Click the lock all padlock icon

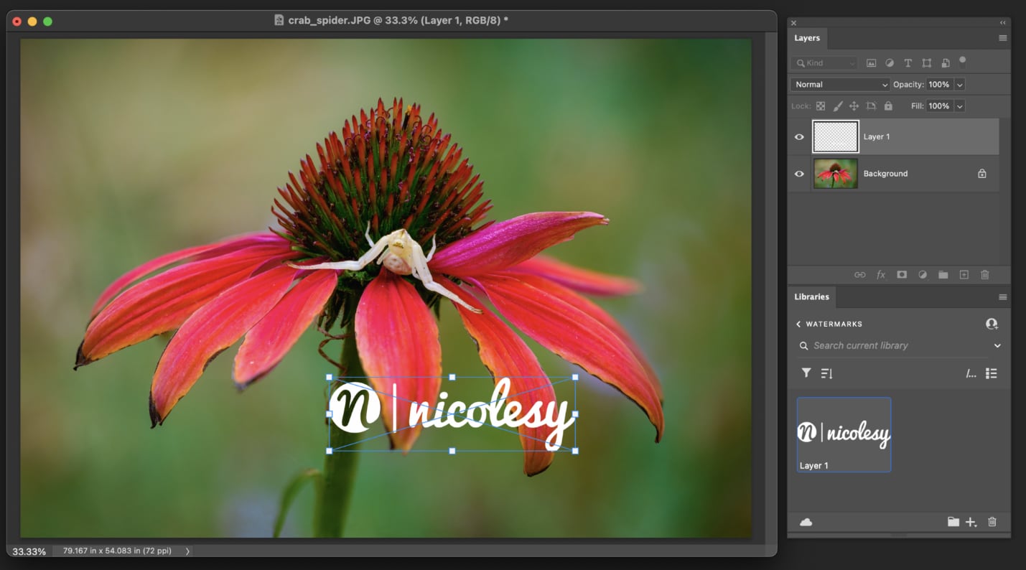pos(888,106)
